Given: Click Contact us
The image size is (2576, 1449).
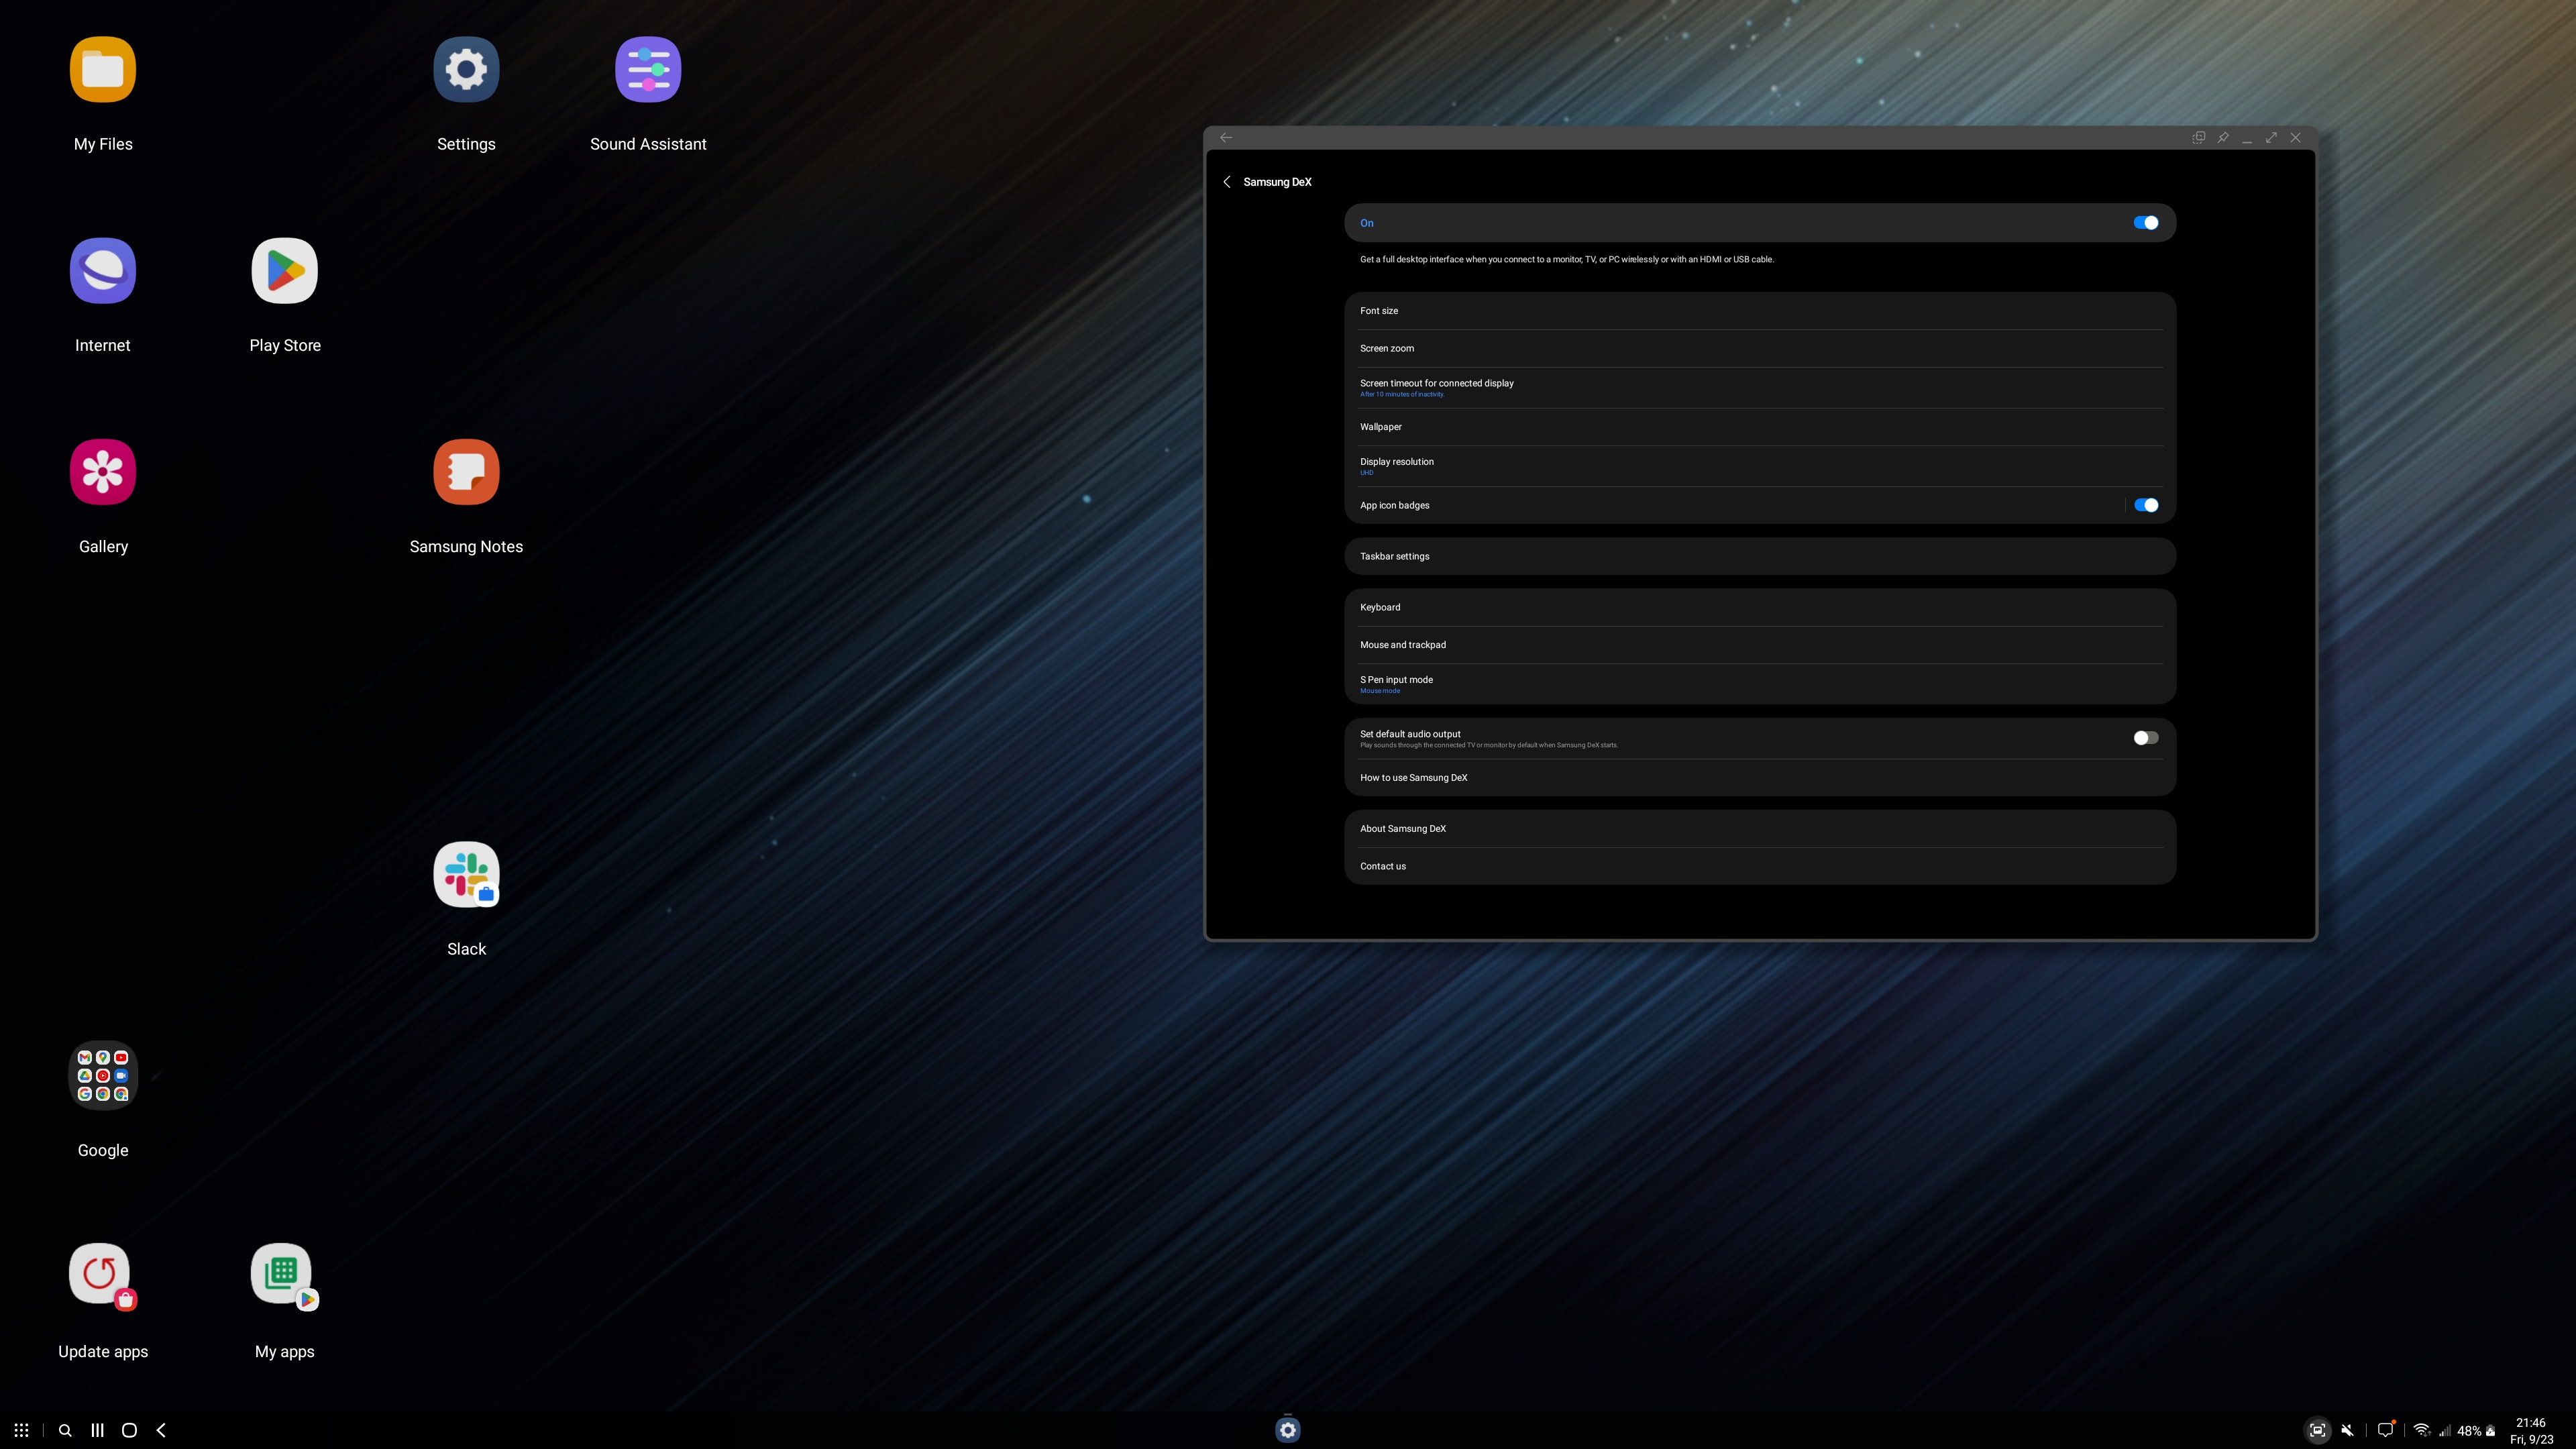Looking at the screenshot, I should [x=1760, y=866].
